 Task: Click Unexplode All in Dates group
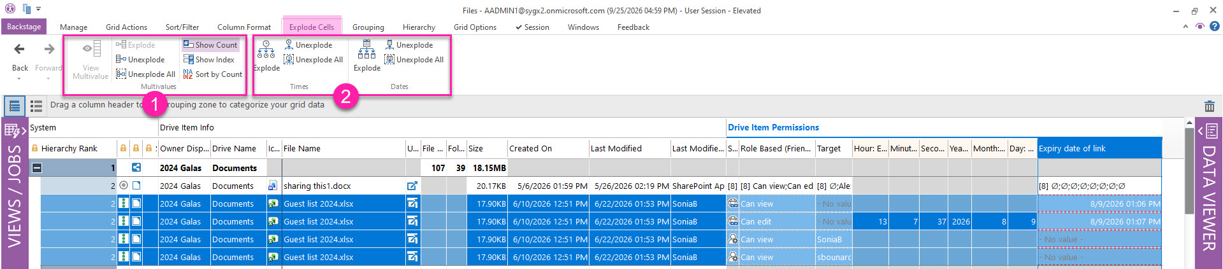414,60
